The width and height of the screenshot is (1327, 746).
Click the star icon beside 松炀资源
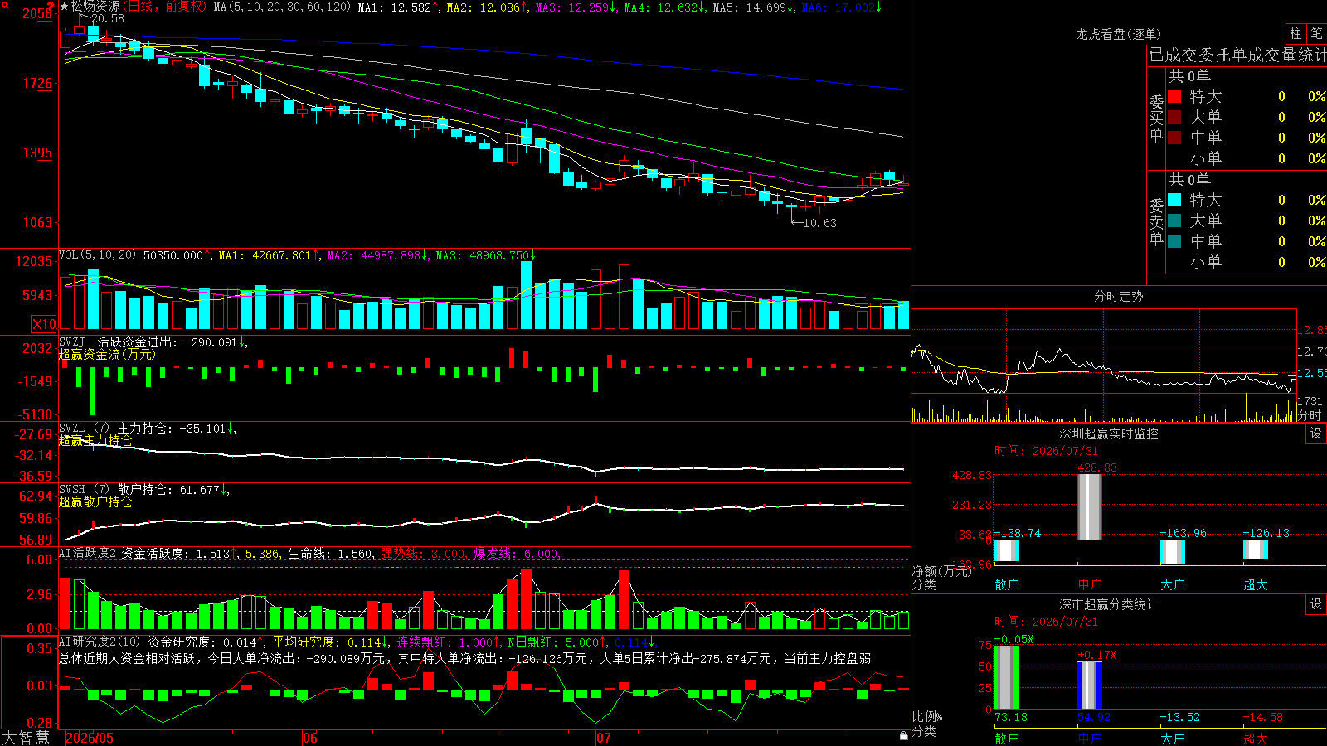(65, 7)
